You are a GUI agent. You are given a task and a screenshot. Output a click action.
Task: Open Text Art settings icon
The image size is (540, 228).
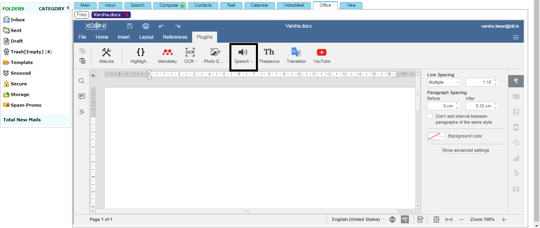click(x=516, y=173)
